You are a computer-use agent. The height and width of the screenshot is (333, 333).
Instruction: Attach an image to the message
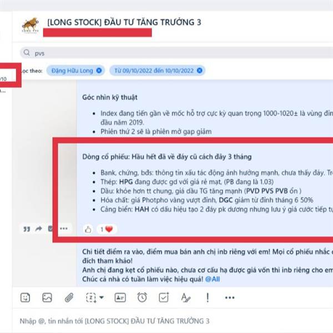coord(47,297)
